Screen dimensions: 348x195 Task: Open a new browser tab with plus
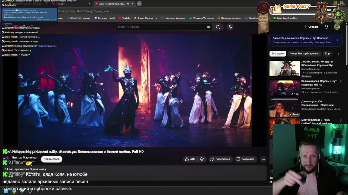tap(139, 4)
